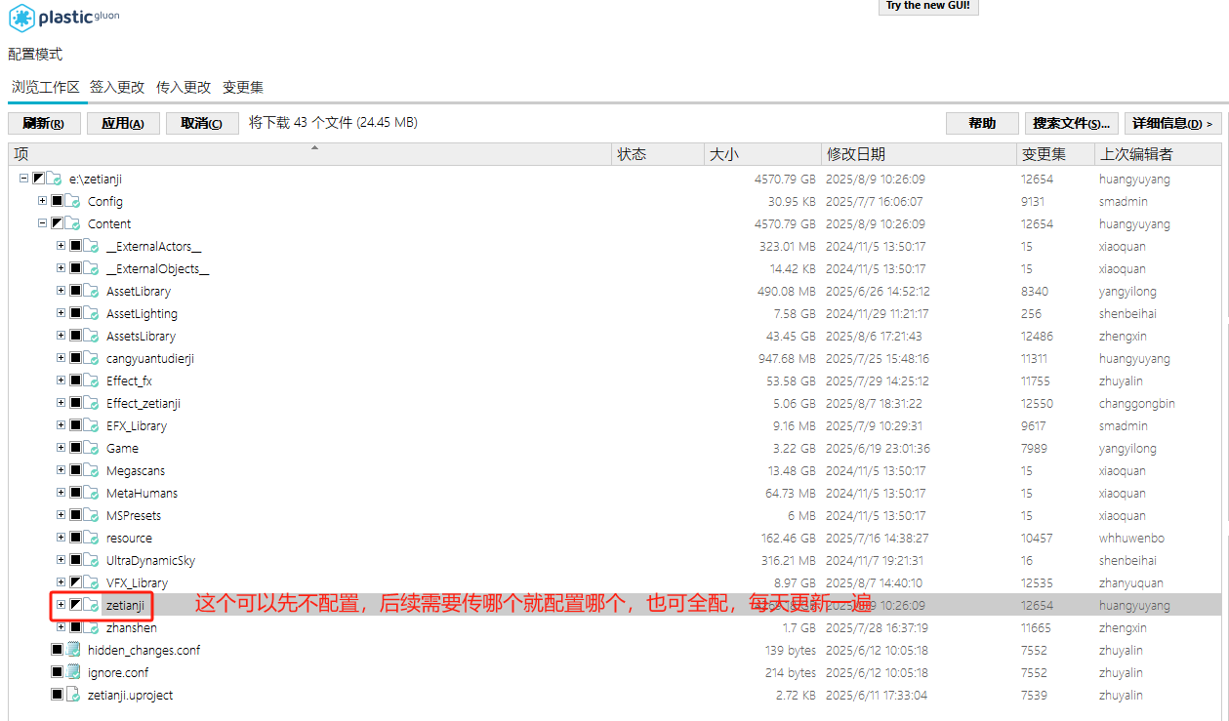Screen dimensions: 1229x721
Task: Collapse the e:\zetianji root node
Action: (23, 179)
